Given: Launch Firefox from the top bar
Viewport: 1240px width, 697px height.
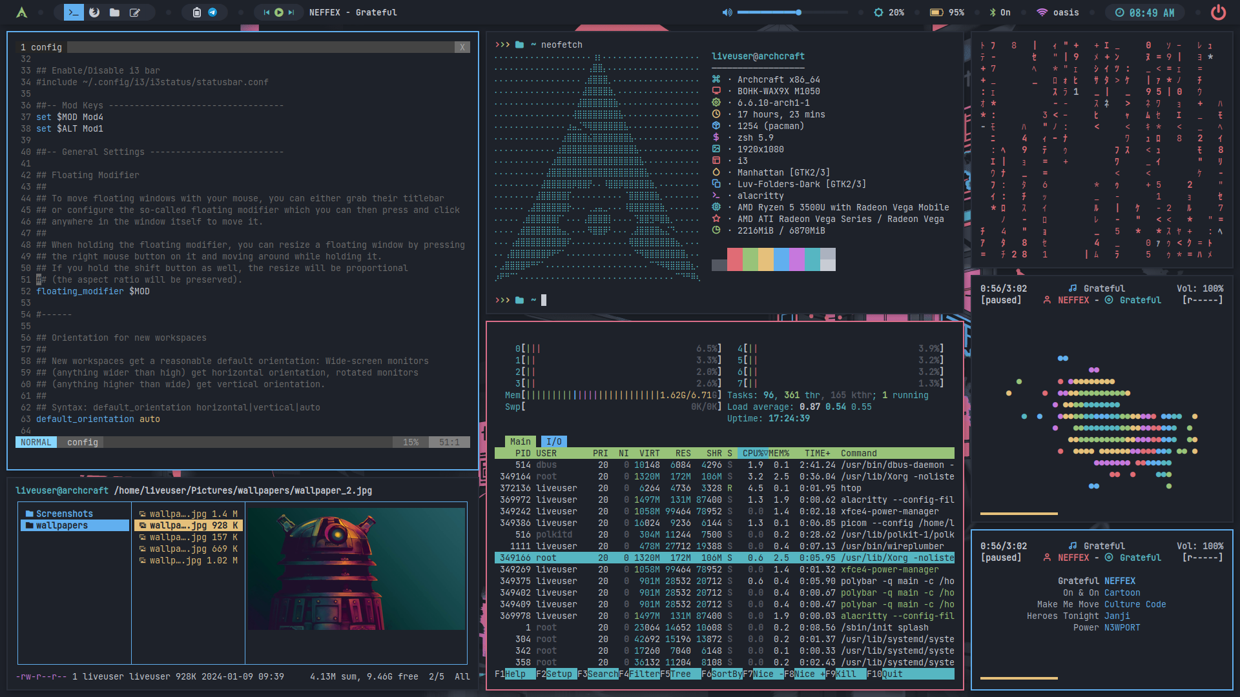Looking at the screenshot, I should click(94, 12).
